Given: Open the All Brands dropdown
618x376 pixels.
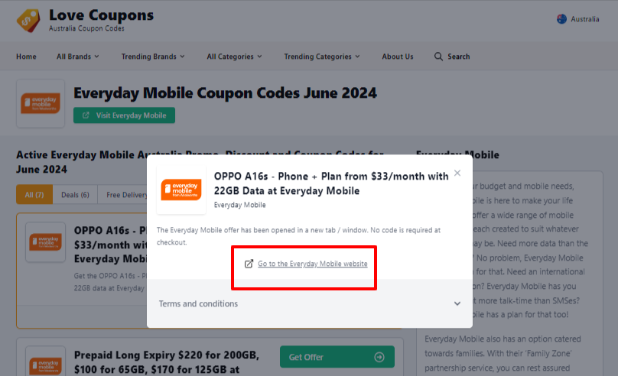Looking at the screenshot, I should point(78,57).
